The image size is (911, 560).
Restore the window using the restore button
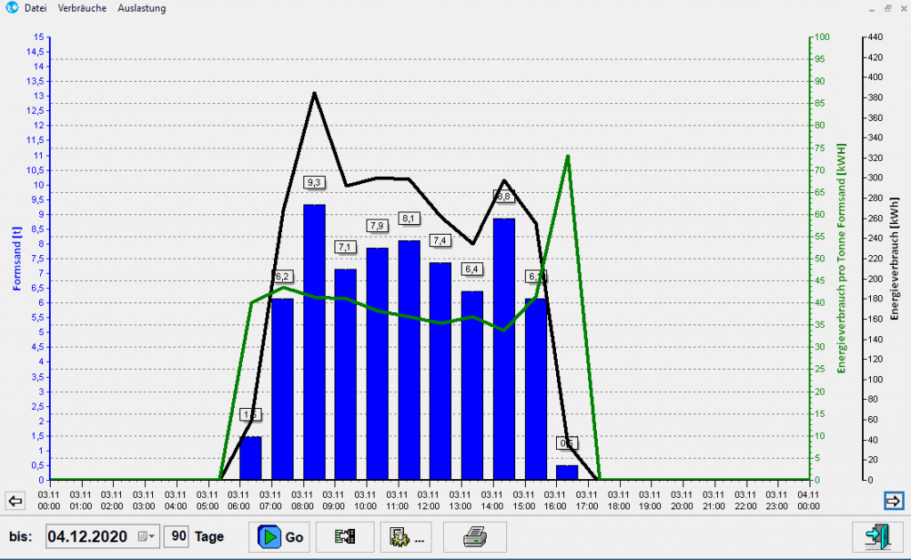pyautogui.click(x=887, y=8)
